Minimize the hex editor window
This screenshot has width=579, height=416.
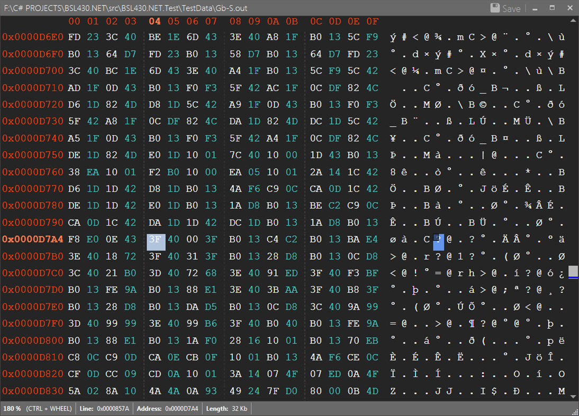535,8
